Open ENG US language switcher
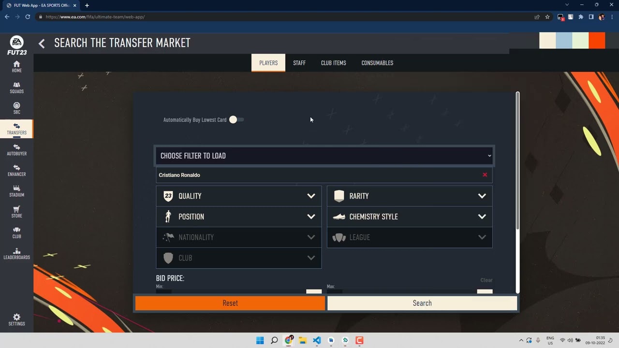The image size is (619, 348). point(550,340)
